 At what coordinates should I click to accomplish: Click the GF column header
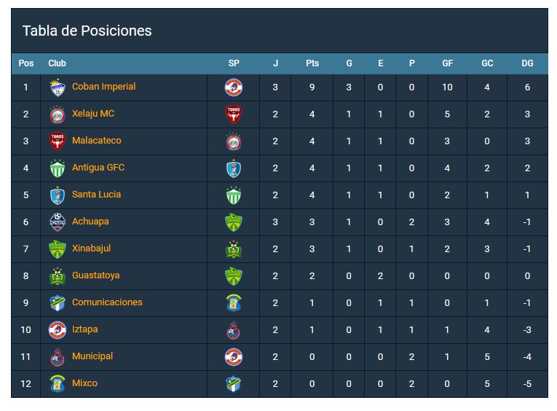(447, 63)
